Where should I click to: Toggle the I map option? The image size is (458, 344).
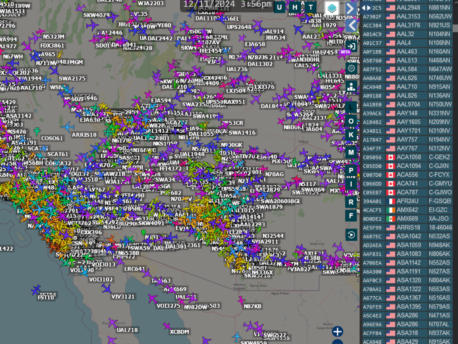[351, 184]
